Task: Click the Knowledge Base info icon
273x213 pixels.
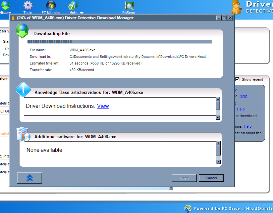Action: (23, 90)
